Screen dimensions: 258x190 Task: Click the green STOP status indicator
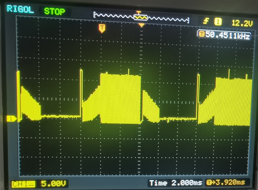click(55, 12)
